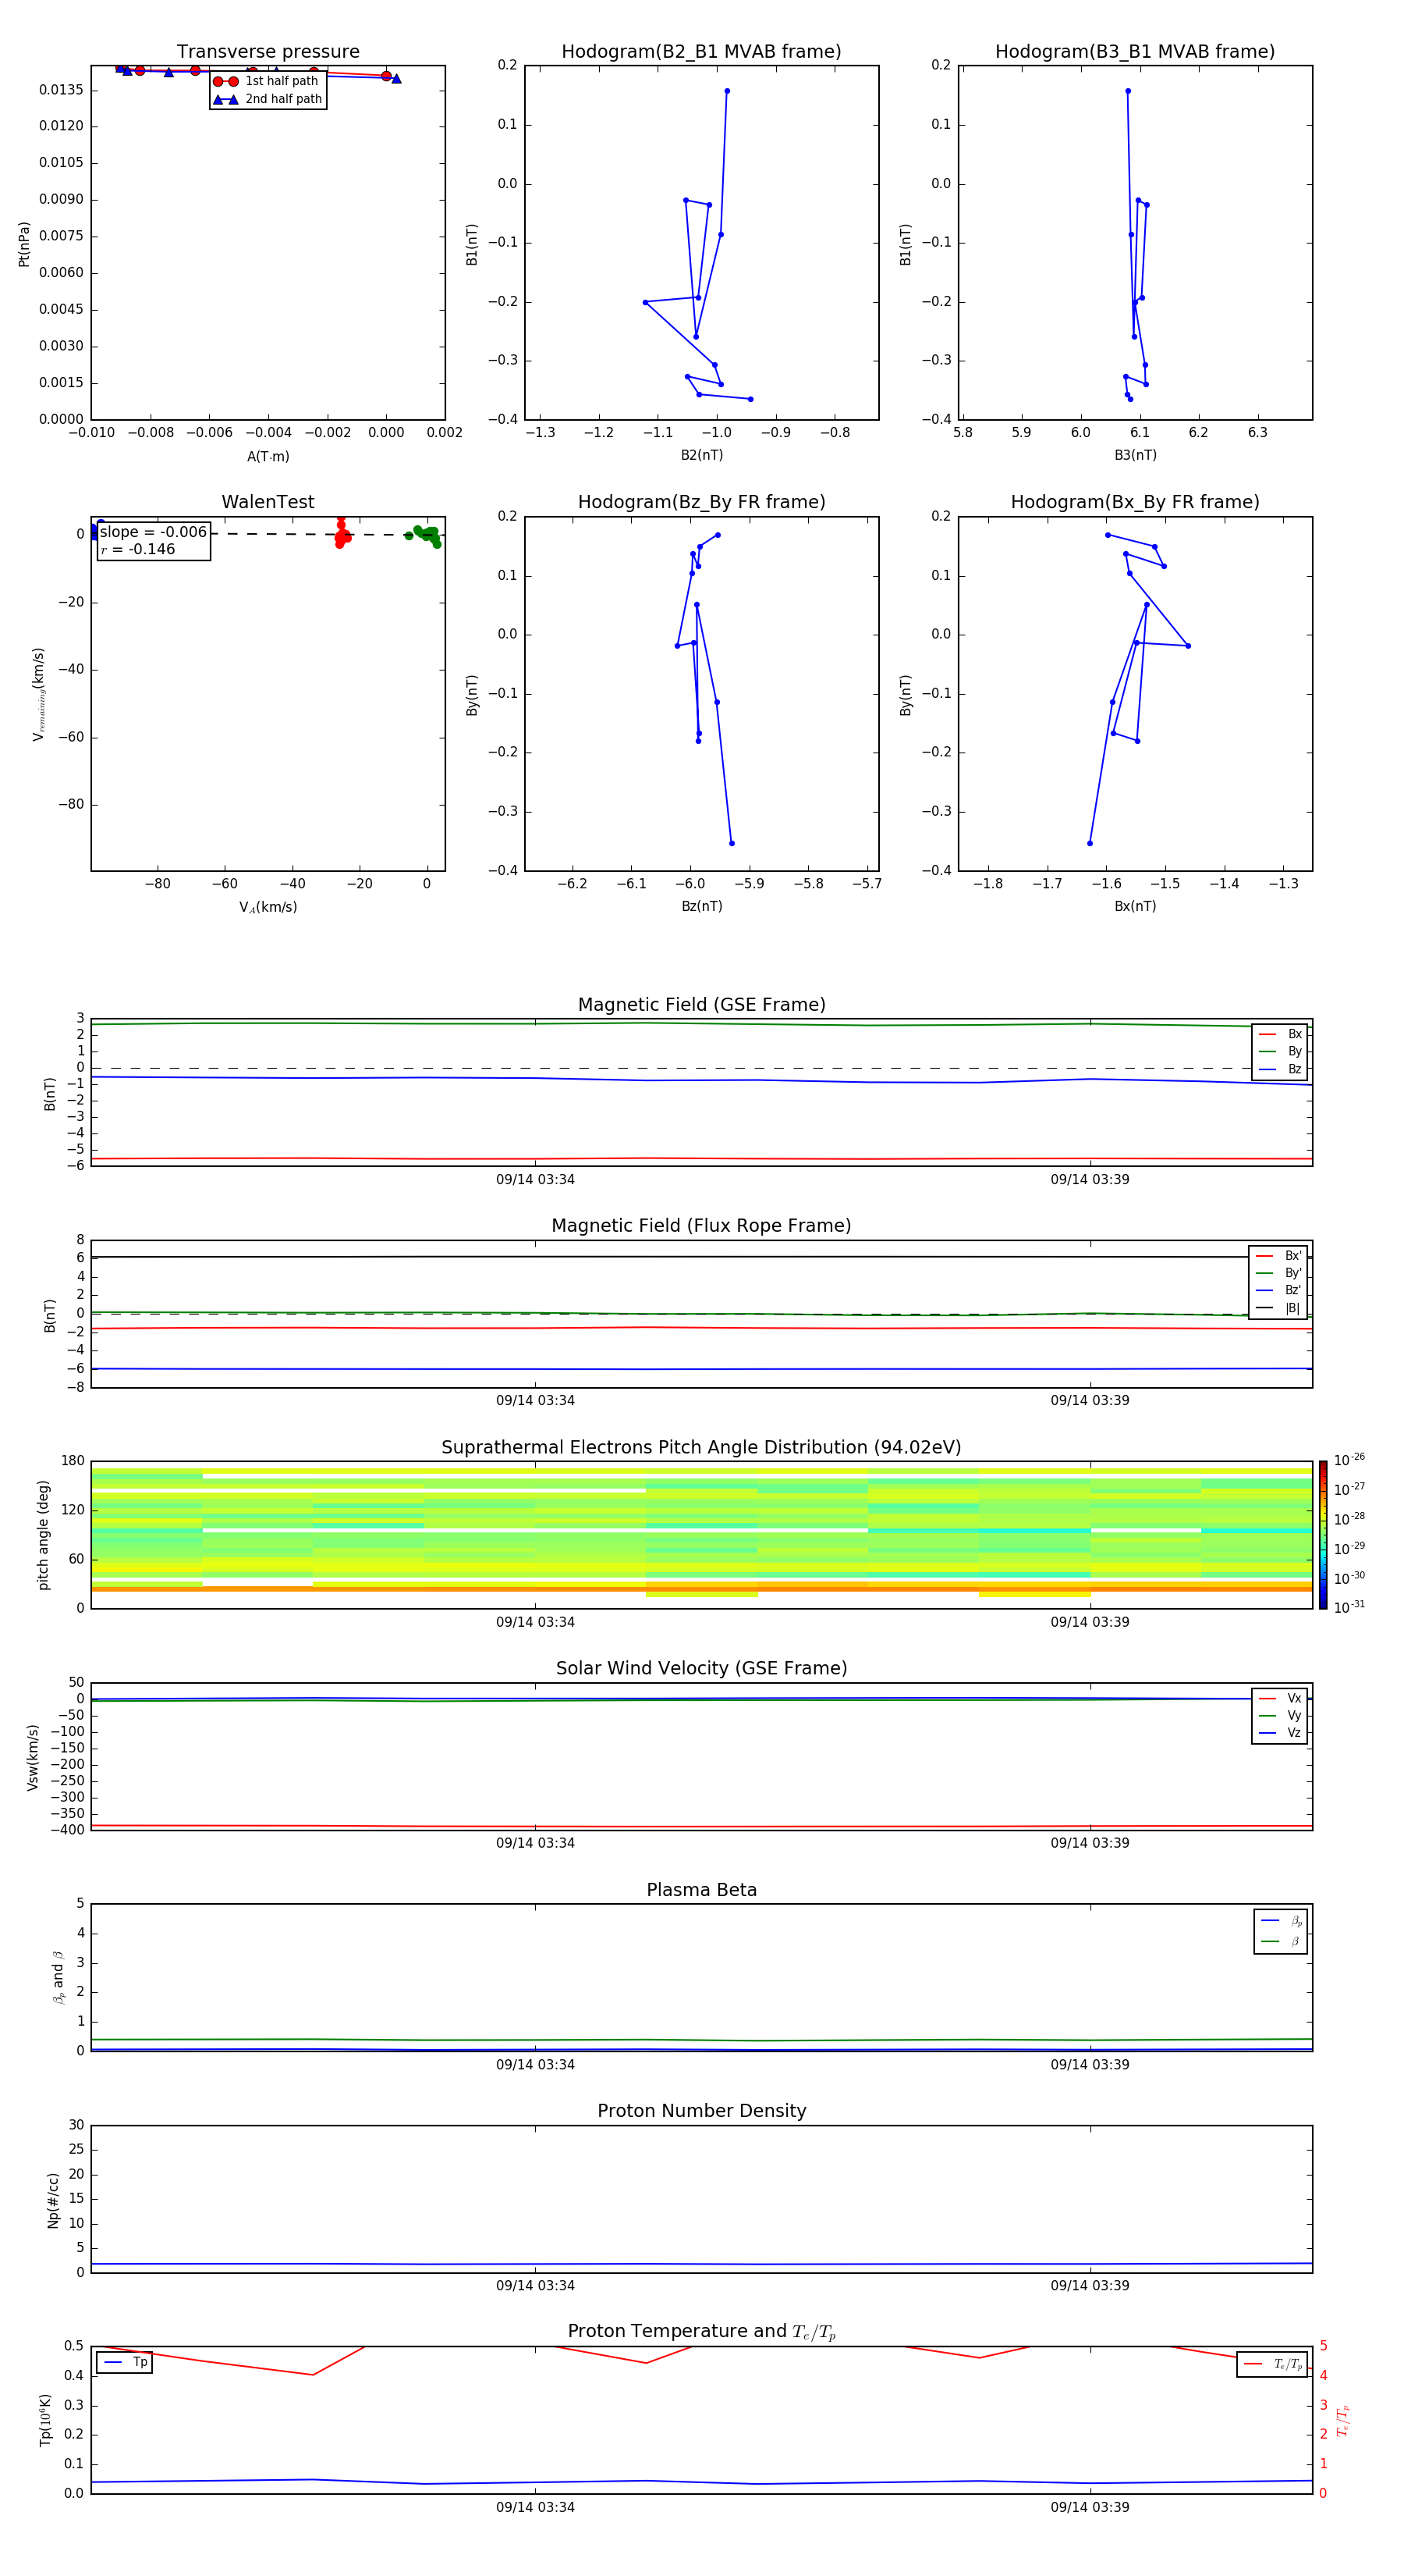This screenshot has height=2576, width=1404.
Task: Click the Suprathermal Electrons Pitch Angle Distribution title
Action: click(700, 1447)
